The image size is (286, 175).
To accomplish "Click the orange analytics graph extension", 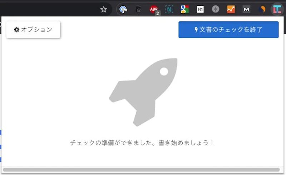I will (231, 9).
